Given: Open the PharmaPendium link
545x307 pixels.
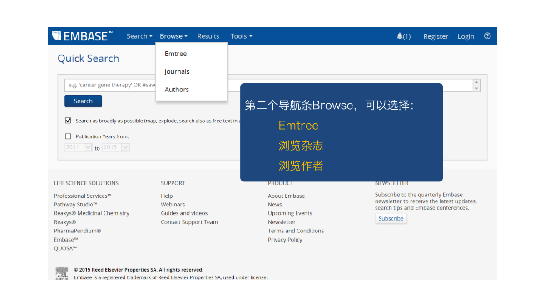Looking at the screenshot, I should click(77, 231).
